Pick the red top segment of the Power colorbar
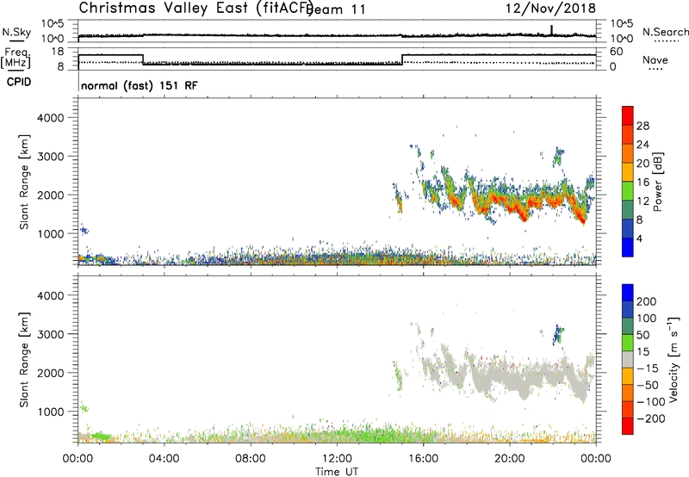The image size is (689, 477). (628, 116)
